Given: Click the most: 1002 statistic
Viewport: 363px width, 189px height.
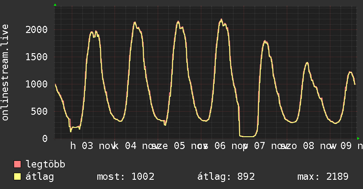Looking at the screenshot, I should point(125,177).
